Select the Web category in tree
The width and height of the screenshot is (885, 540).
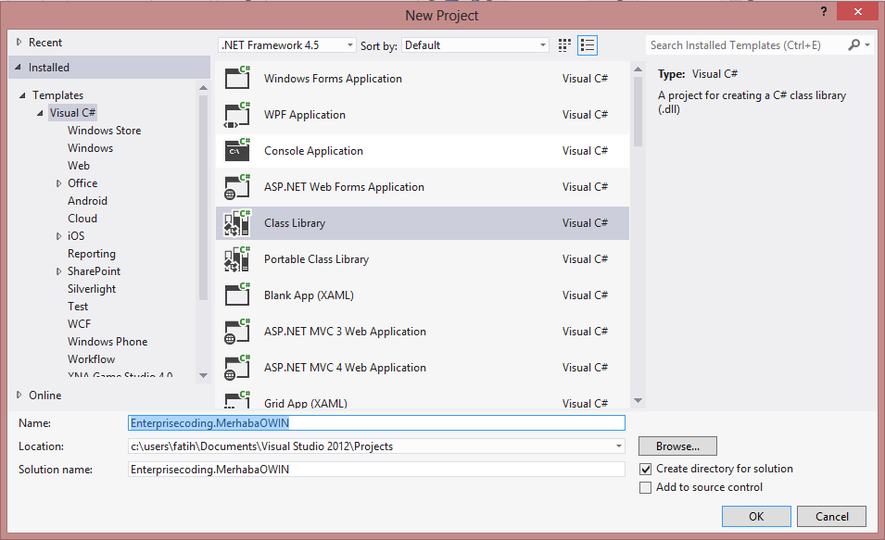[79, 165]
